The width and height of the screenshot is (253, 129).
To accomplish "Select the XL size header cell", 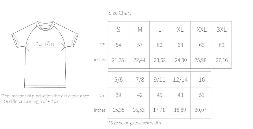I will pyautogui.click(x=180, y=30).
